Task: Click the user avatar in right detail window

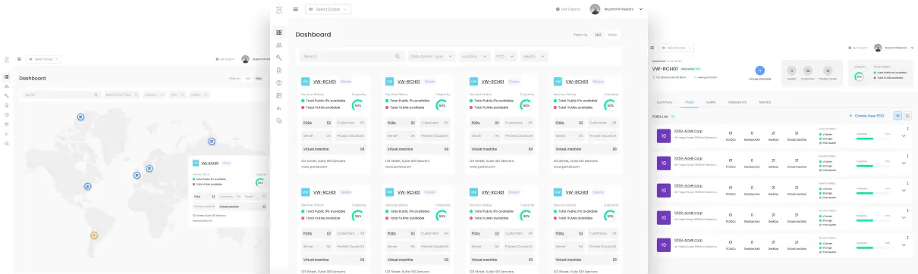Action: (878, 48)
